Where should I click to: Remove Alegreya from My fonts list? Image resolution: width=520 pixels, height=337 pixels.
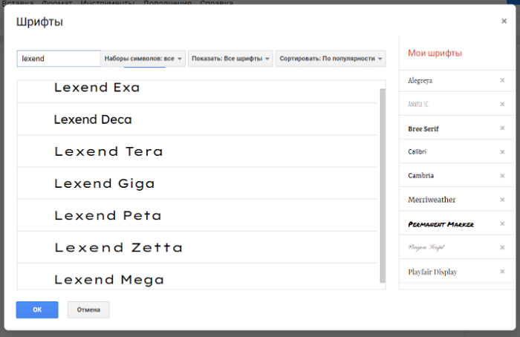pyautogui.click(x=502, y=80)
